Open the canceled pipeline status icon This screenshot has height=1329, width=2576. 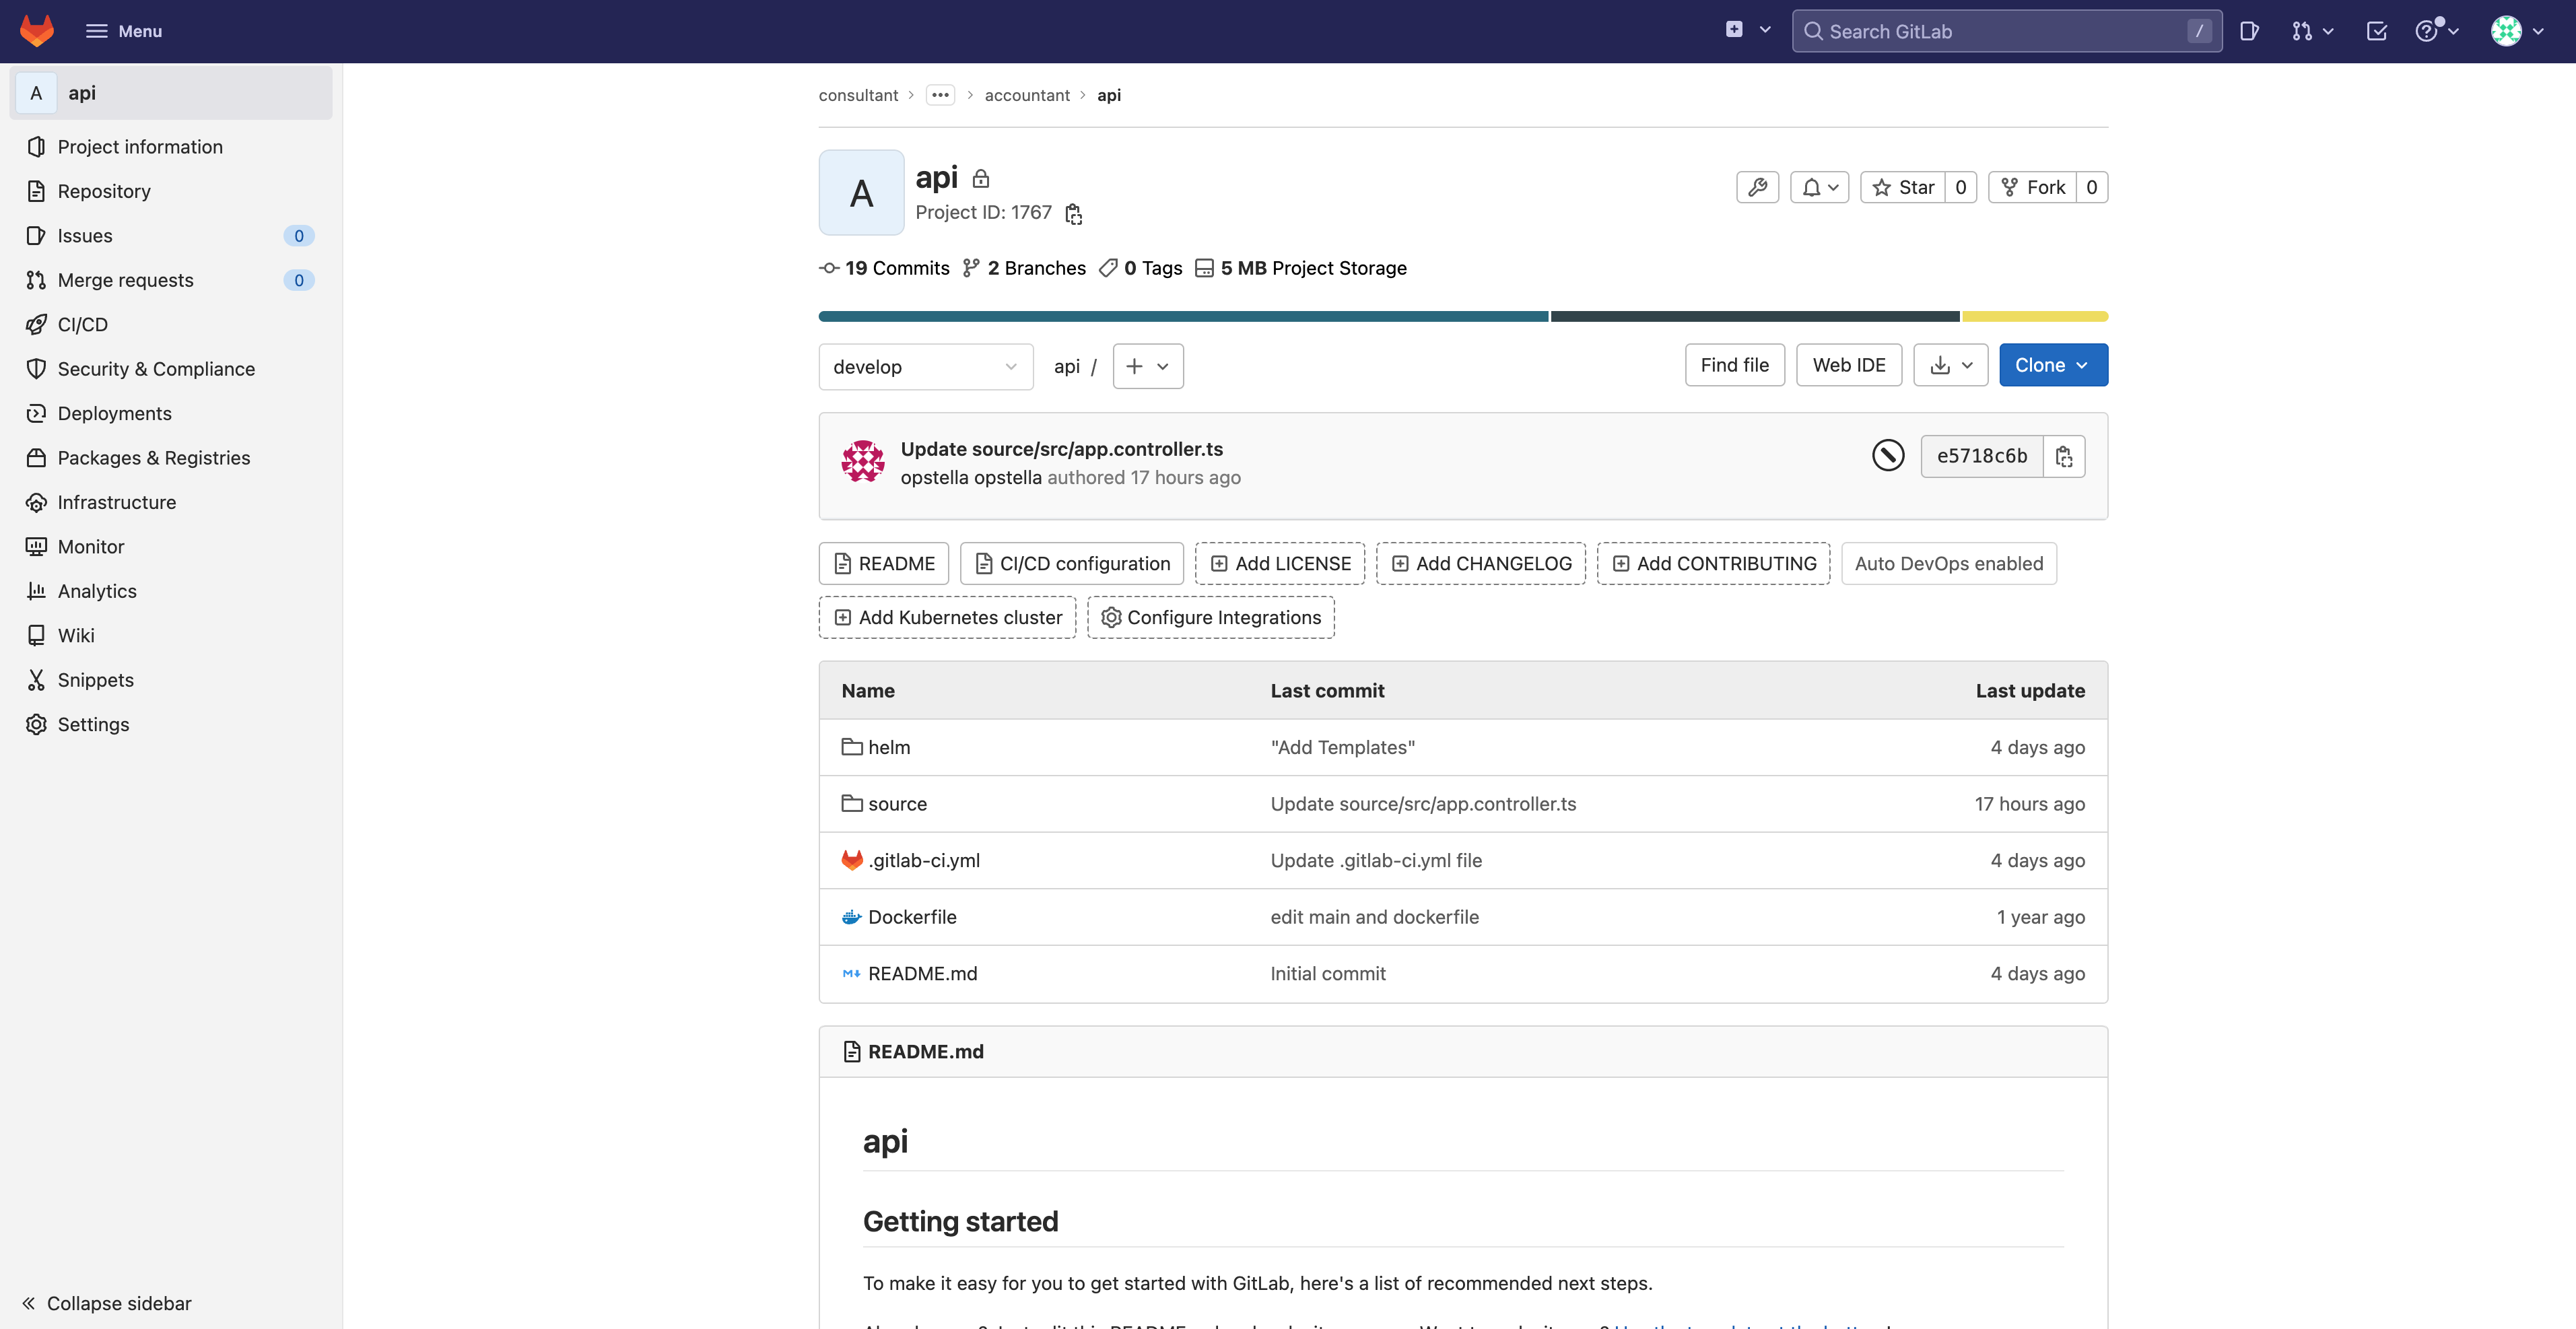click(x=1887, y=456)
